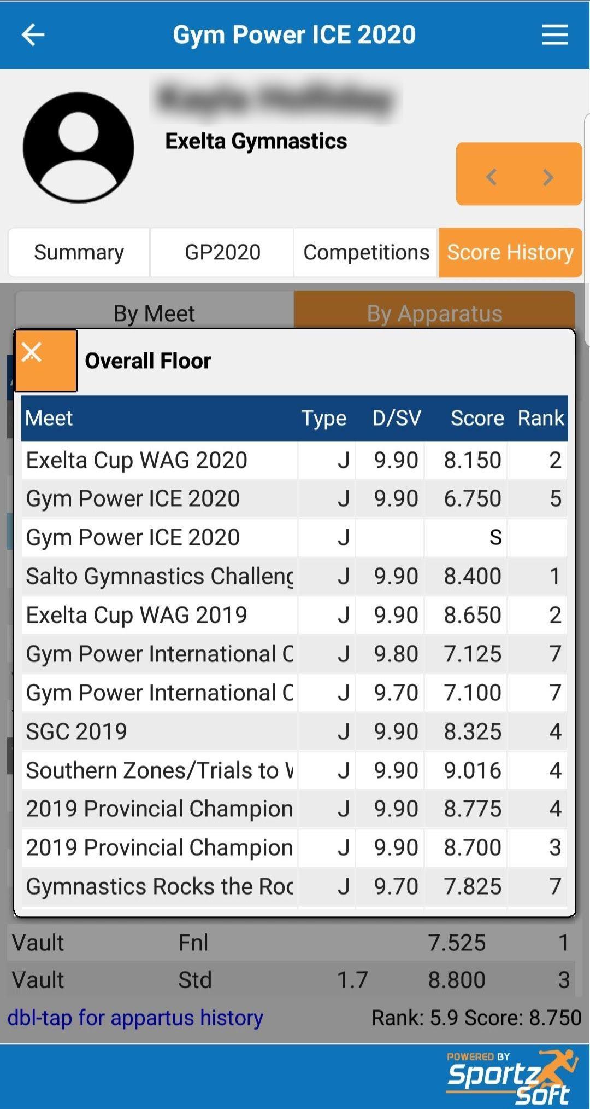The image size is (590, 1109).
Task: Sort by the Score column header
Action: click(477, 418)
